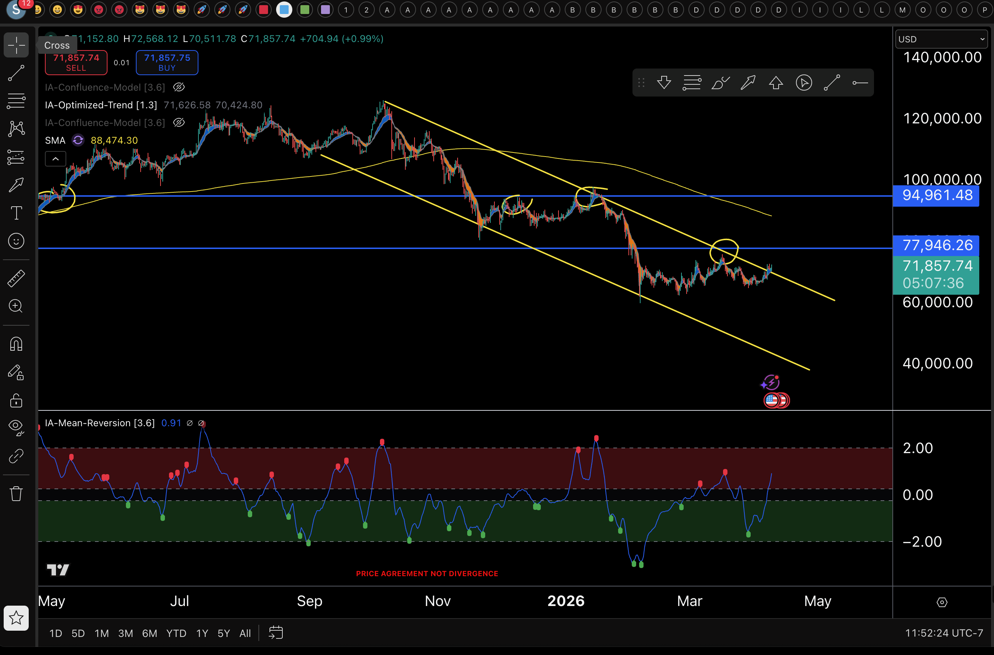Collapse the indicator legend with chevron
This screenshot has height=655, width=994.
[56, 158]
